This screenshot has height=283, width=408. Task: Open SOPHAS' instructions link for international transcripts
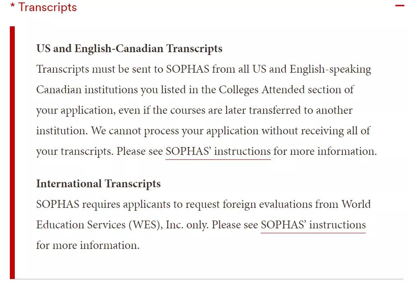click(x=313, y=225)
